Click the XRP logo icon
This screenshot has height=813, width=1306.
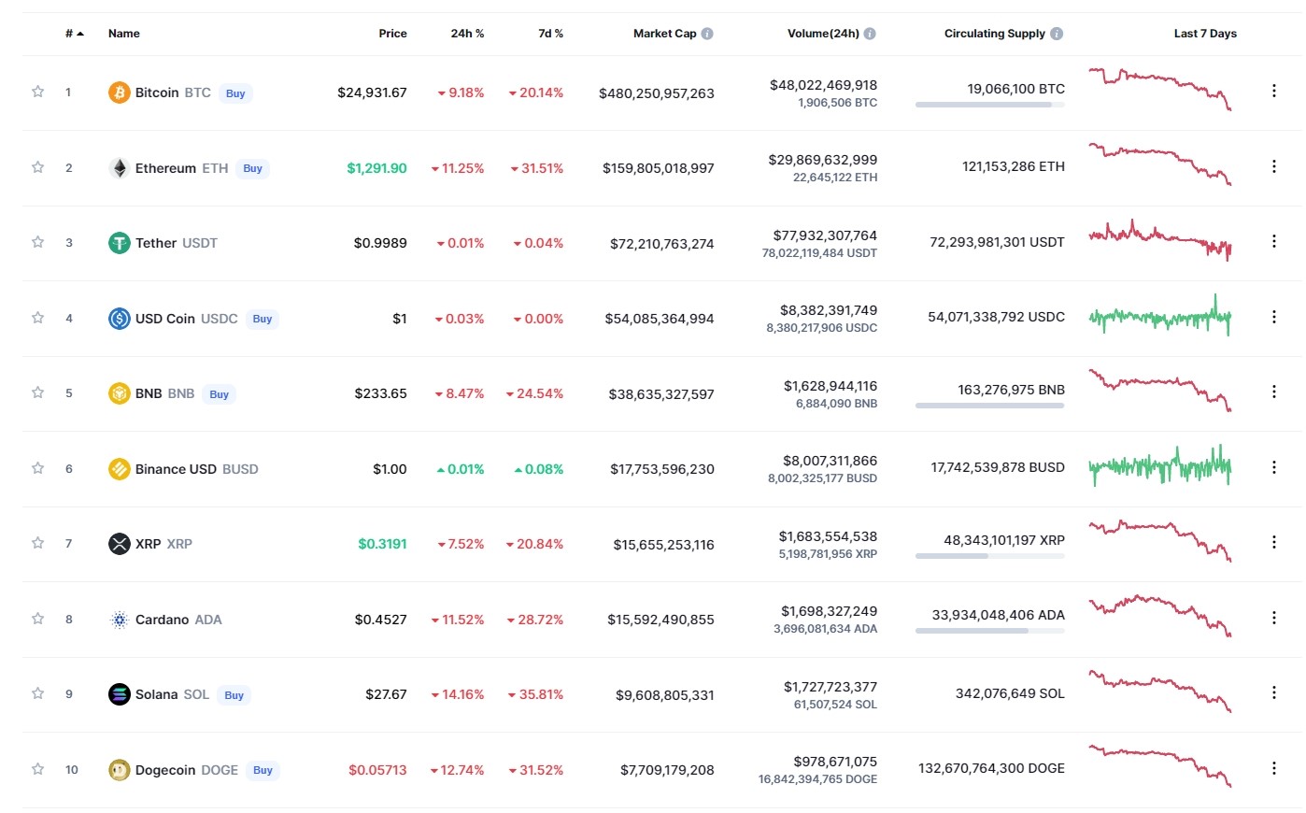point(120,544)
